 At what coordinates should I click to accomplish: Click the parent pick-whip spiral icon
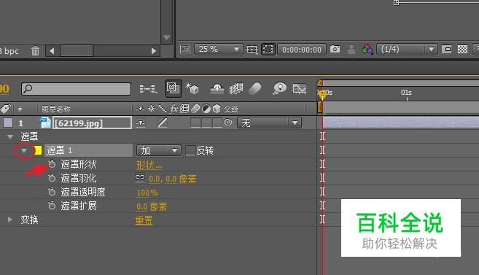pyautogui.click(x=228, y=123)
